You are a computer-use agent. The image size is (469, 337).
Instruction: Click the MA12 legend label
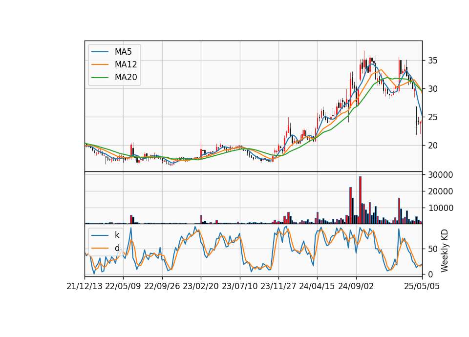[126, 64]
